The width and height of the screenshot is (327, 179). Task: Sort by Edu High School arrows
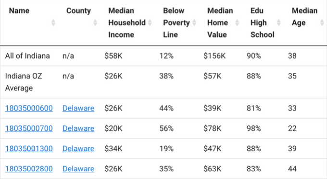pyautogui.click(x=278, y=22)
